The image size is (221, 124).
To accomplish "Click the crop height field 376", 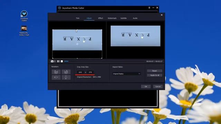I will pos(90,72).
